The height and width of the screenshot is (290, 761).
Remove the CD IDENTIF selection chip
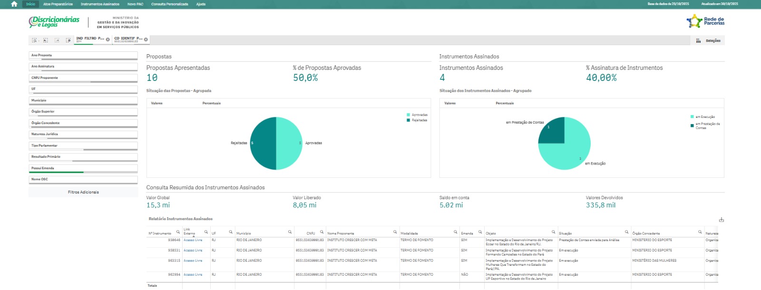[146, 39]
